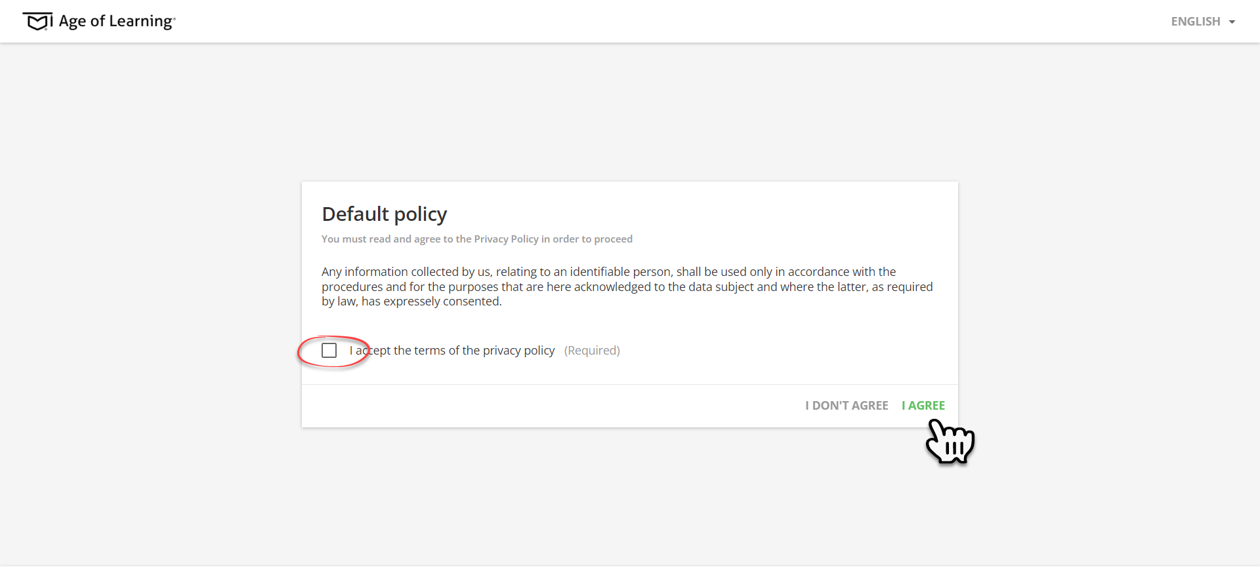This screenshot has height=586, width=1260.
Task: Click the policy paragraph starting 'Any information collected'
Action: tap(627, 286)
